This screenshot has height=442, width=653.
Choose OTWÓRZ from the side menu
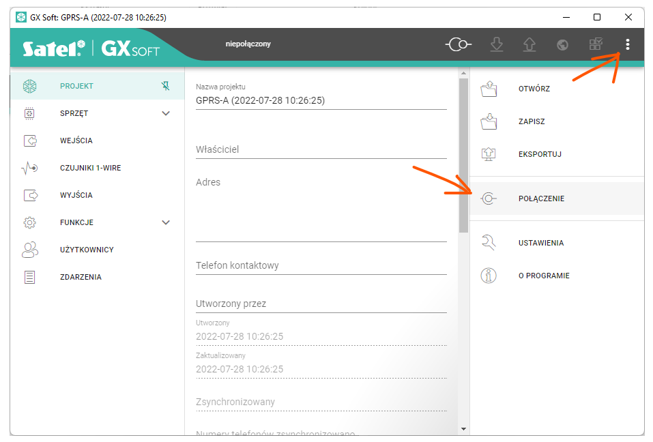tap(534, 89)
